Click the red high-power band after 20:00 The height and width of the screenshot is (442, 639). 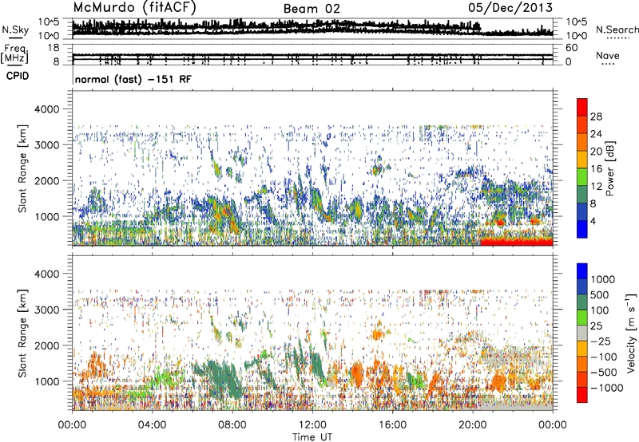pos(517,242)
